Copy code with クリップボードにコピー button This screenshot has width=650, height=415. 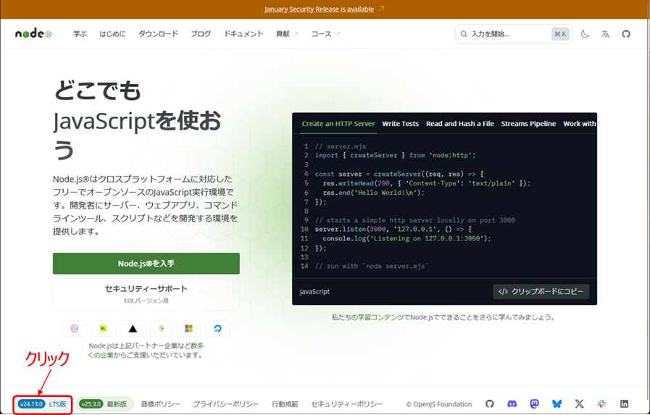(541, 291)
